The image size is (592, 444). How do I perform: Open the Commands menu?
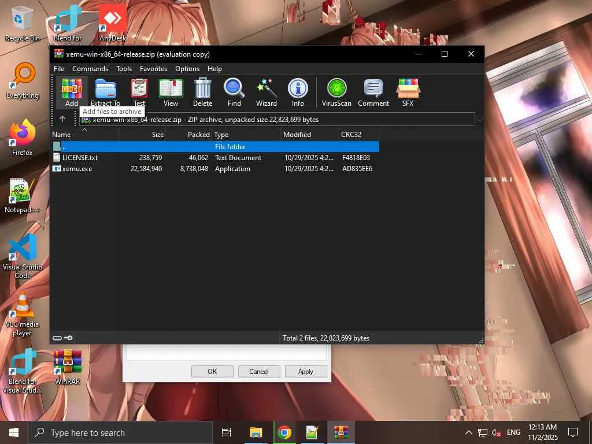click(x=90, y=69)
